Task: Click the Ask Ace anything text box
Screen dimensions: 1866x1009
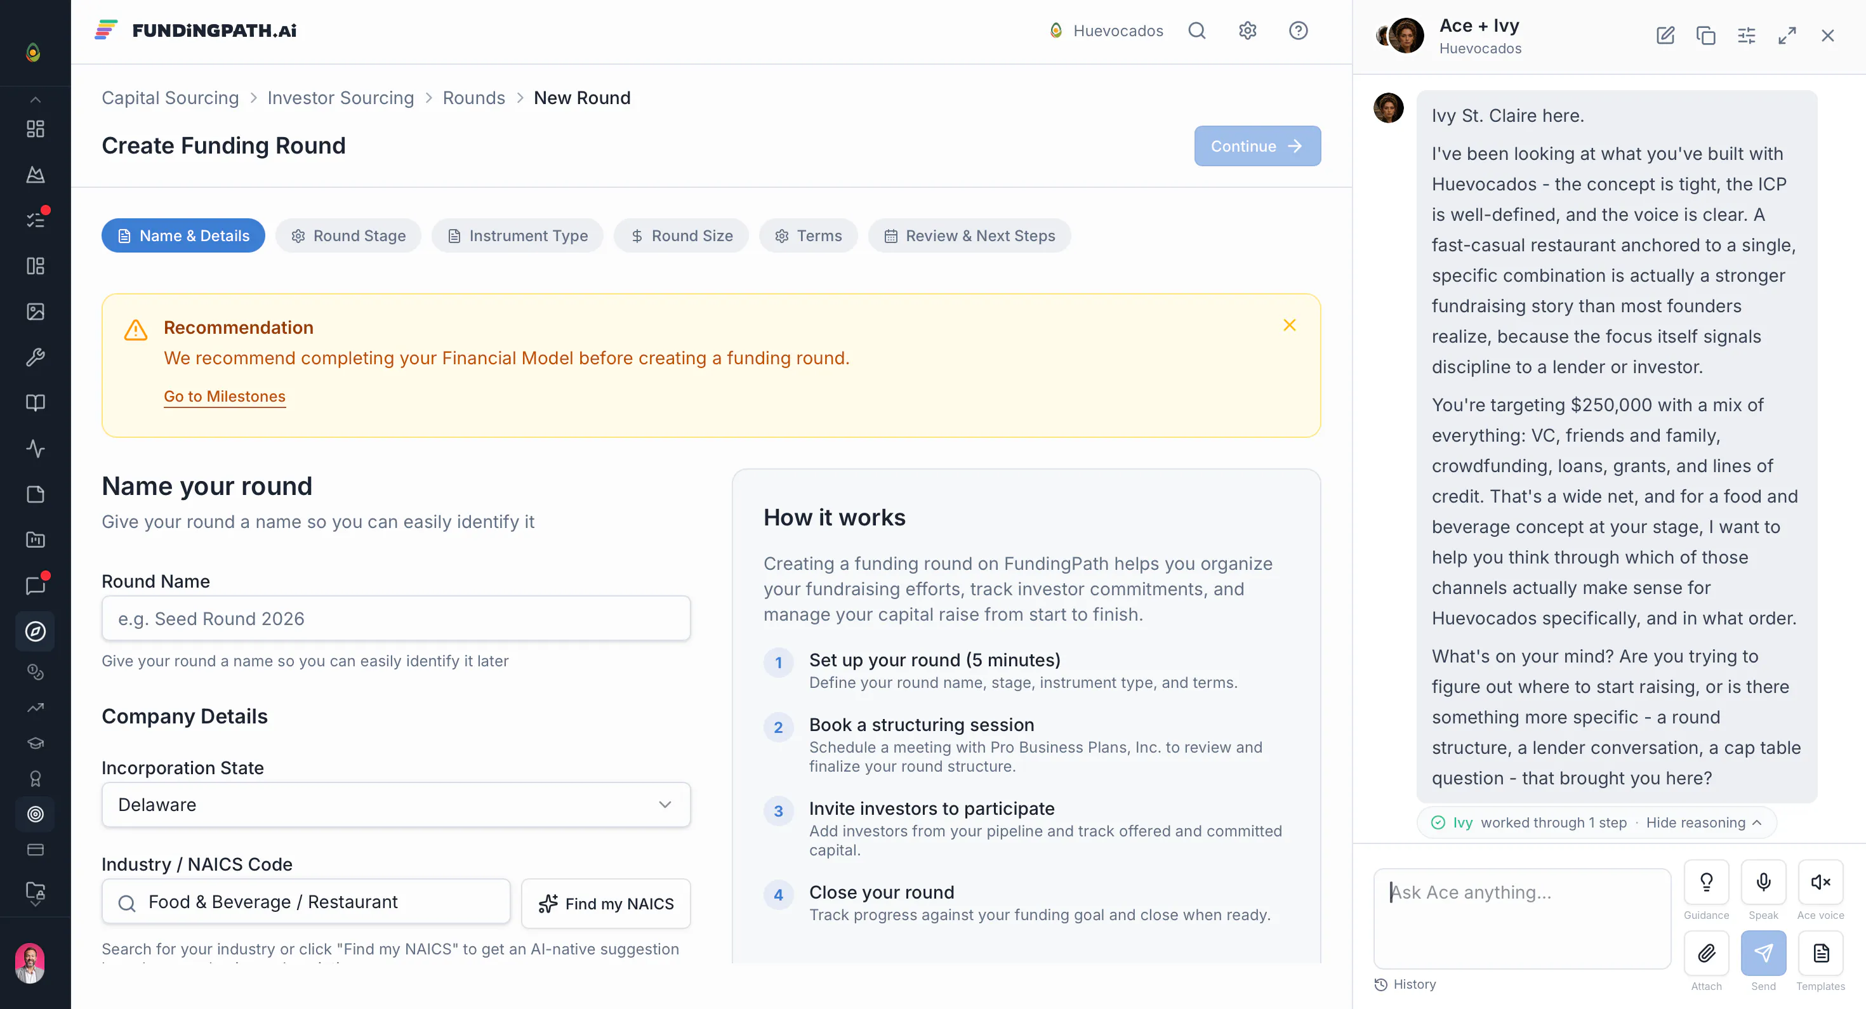Action: [1522, 918]
